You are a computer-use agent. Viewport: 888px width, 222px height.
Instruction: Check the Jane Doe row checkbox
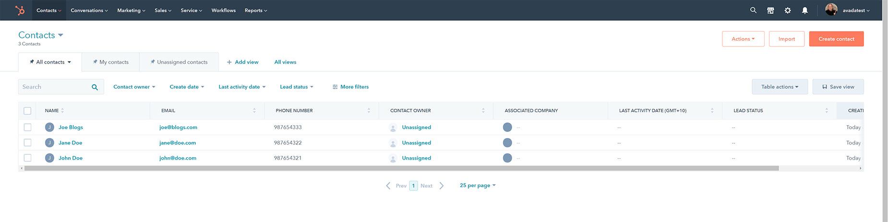tap(27, 142)
